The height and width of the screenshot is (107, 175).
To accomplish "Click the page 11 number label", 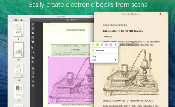I will (x=19, y=101).
